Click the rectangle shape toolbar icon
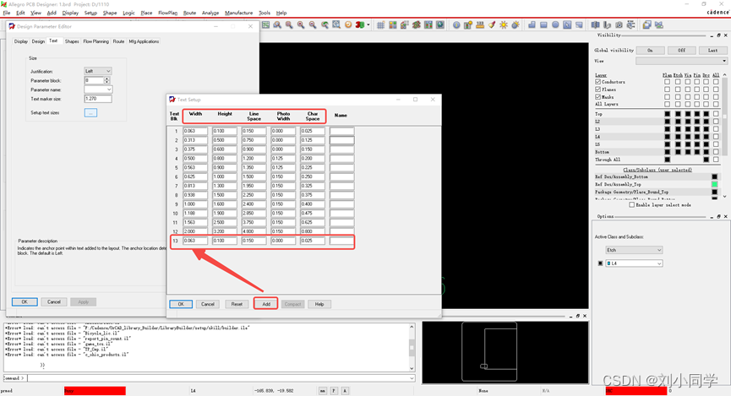The image size is (731, 396). 544,24
